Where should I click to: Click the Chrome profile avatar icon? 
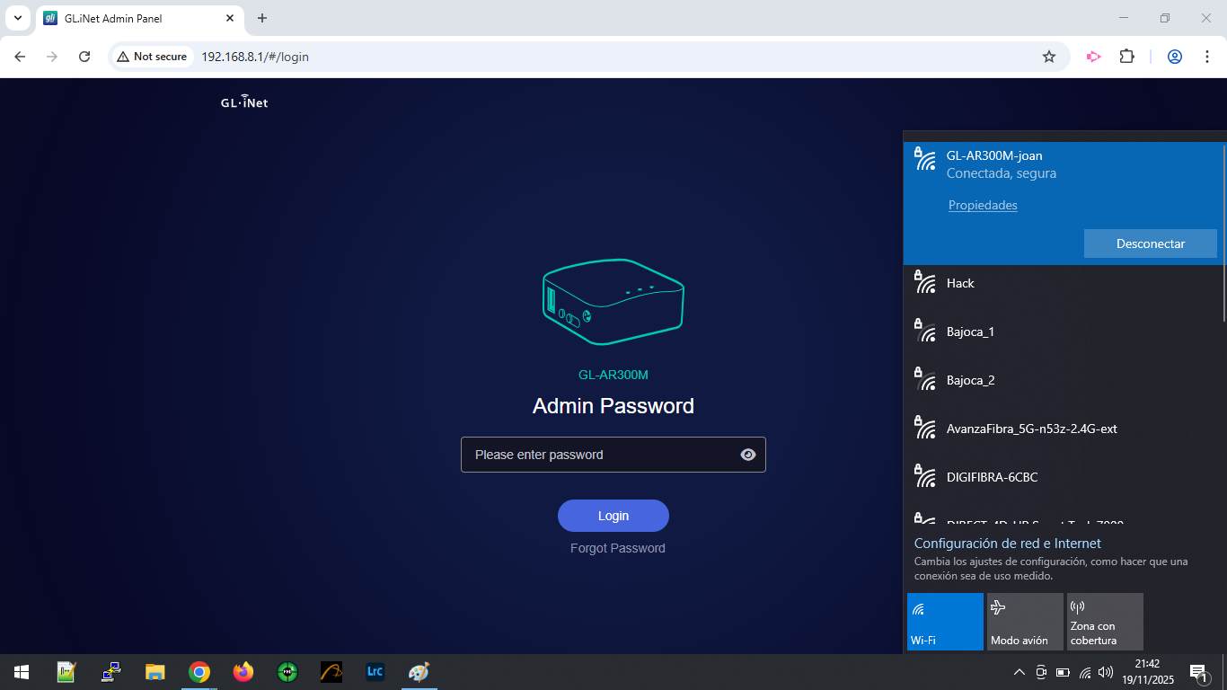(1175, 56)
